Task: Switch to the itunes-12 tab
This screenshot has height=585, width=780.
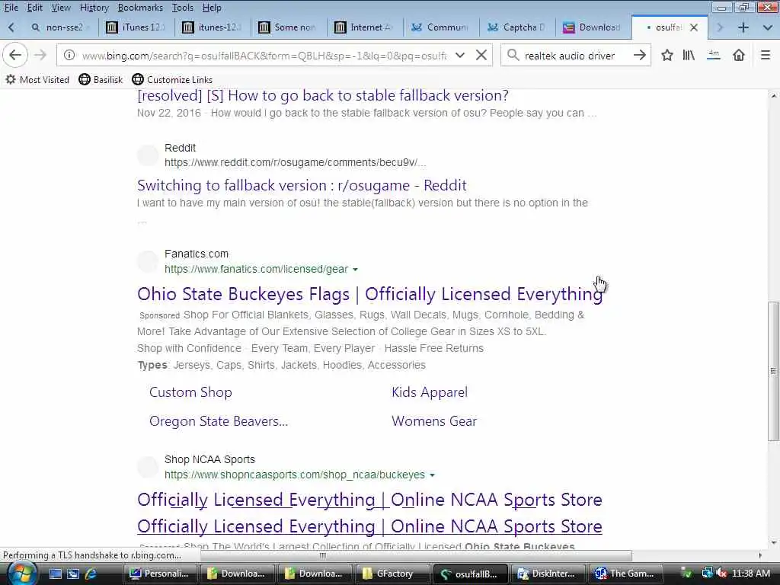Action: tap(213, 27)
